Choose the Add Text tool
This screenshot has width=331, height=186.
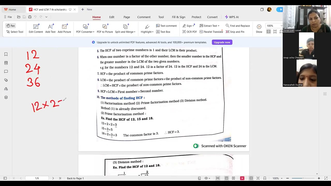(50, 28)
